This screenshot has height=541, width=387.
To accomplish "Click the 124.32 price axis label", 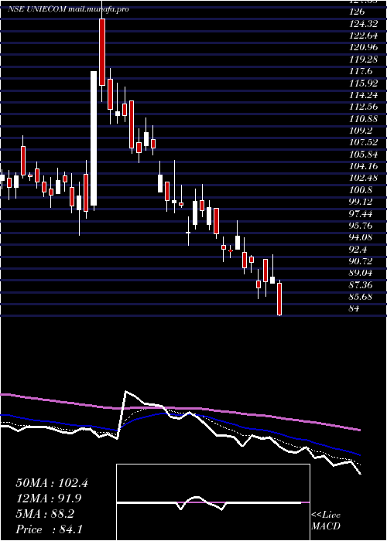I will pos(363,24).
